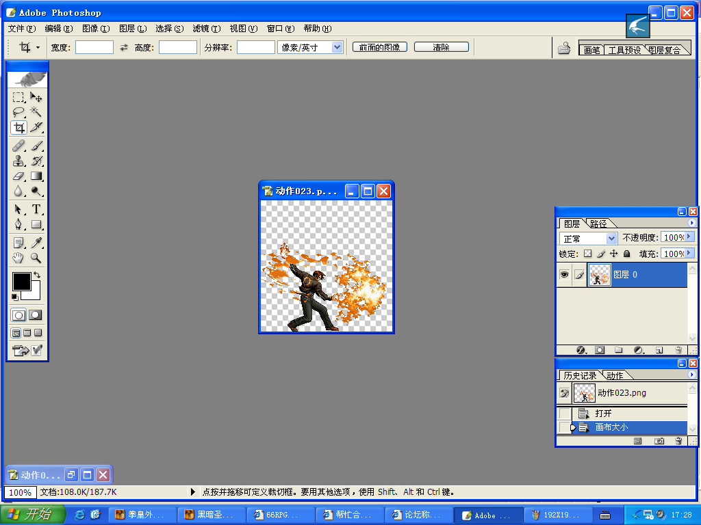This screenshot has height=525, width=701.
Task: Select the Slice tool
Action: click(36, 128)
